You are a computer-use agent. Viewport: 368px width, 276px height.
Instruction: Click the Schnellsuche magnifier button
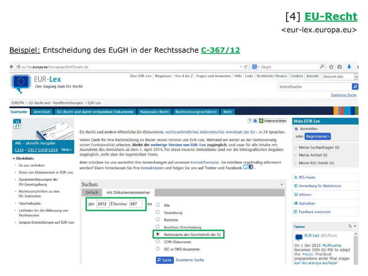pyautogui.click(x=355, y=87)
